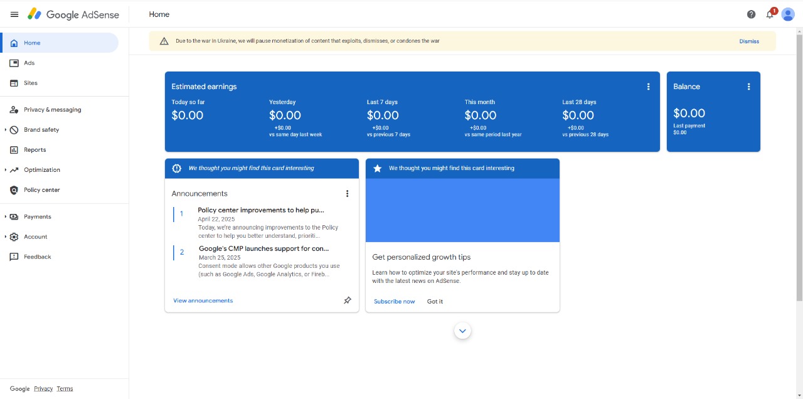803x399 pixels.
Task: Open the View announcements link
Action: point(203,301)
